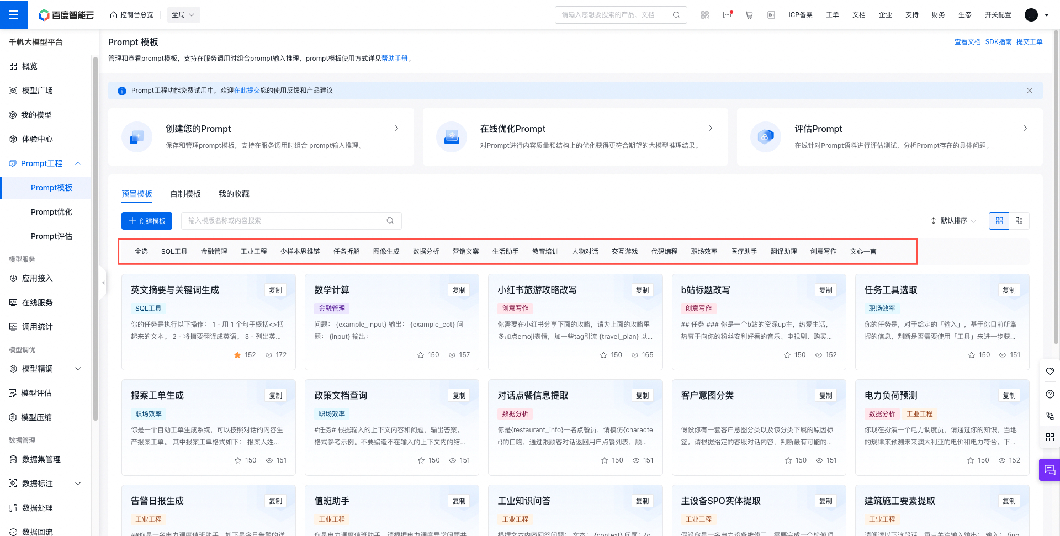Screen dimensions: 1060x536
Task: Open the 默认排序 sorting dropdown
Action: tap(952, 220)
